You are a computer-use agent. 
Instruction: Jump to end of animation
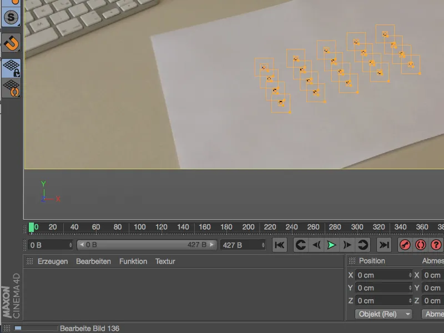click(x=384, y=245)
